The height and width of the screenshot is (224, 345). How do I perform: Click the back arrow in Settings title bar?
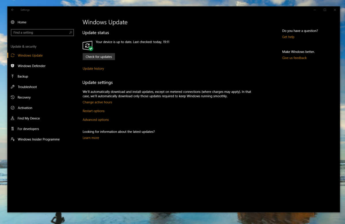(13, 10)
